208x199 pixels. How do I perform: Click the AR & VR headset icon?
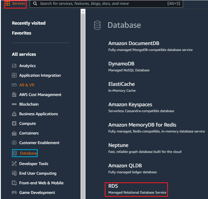pyautogui.click(x=14, y=85)
